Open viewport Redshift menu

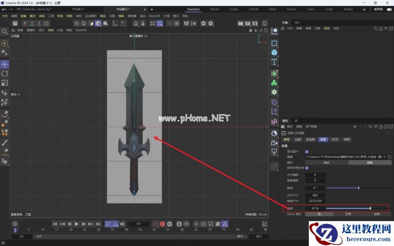[81, 30]
